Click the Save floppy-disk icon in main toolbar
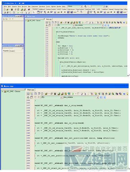This screenshot has height=172, width=130. pyautogui.click(x=12, y=9)
